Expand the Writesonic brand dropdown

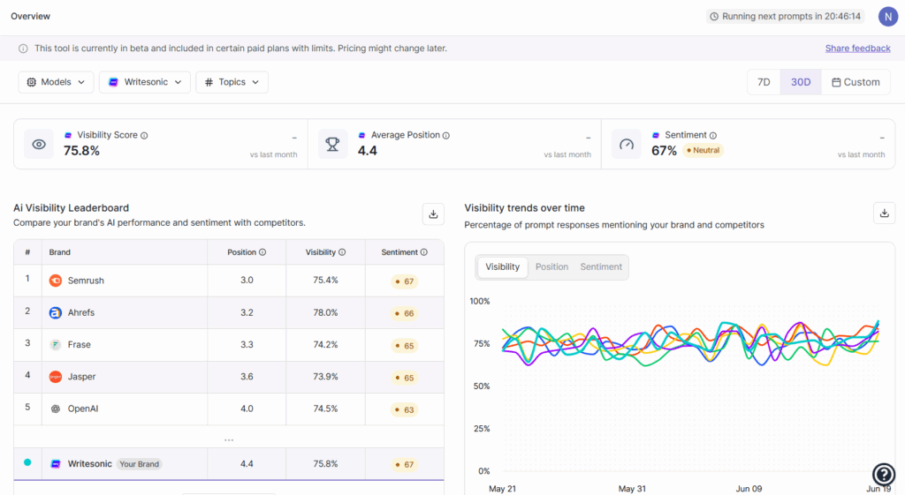pyautogui.click(x=145, y=82)
